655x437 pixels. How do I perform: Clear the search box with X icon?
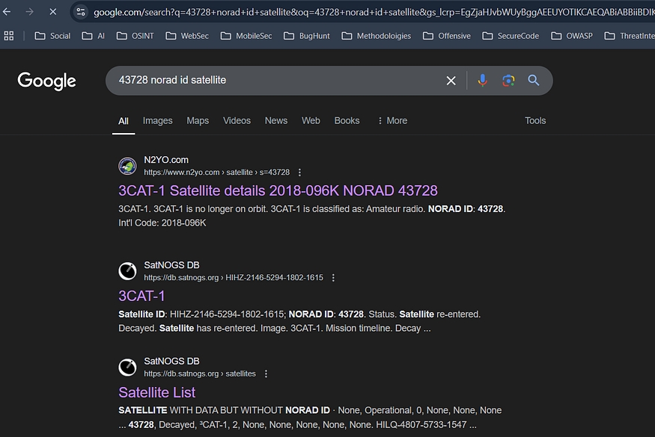[451, 81]
